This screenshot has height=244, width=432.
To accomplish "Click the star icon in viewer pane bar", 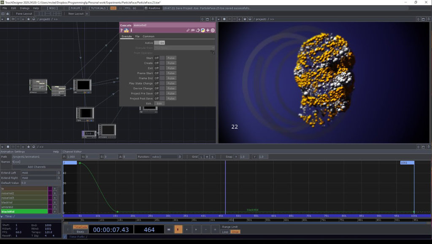I will (x=245, y=19).
